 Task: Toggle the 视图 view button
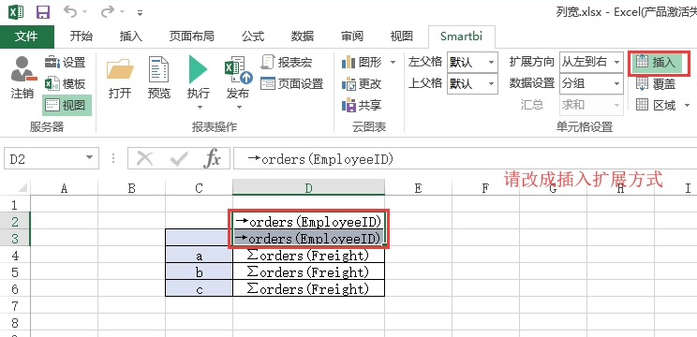point(67,105)
